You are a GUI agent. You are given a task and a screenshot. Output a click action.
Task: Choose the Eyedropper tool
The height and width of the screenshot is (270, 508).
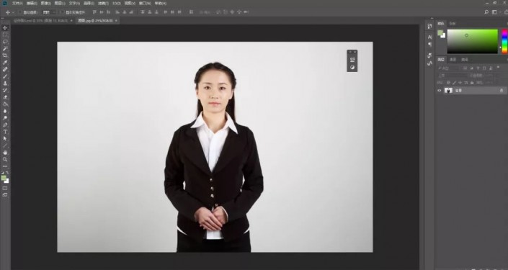pyautogui.click(x=5, y=63)
